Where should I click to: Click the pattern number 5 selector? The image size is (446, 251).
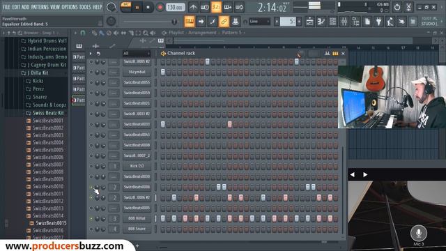288,22
